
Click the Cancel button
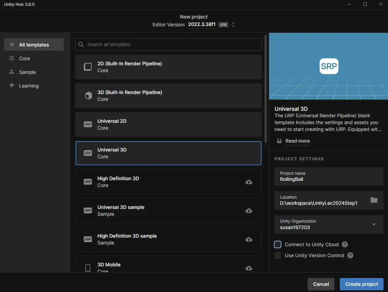pos(321,284)
